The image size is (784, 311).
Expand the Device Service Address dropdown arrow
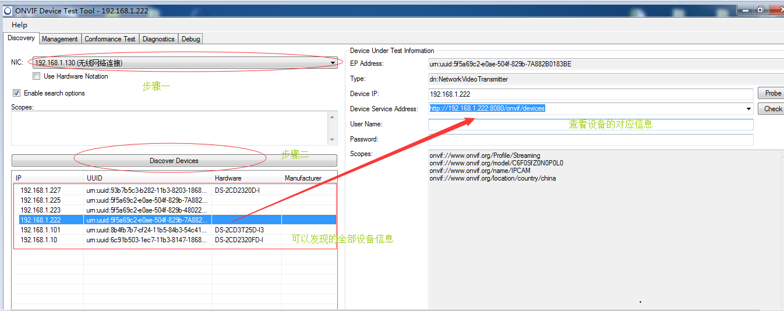(748, 109)
